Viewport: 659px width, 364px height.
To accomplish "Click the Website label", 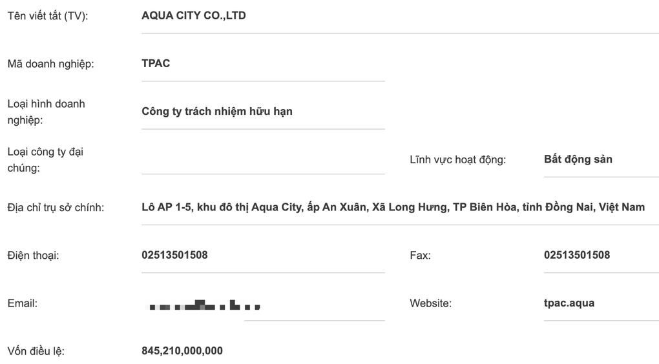I will tap(430, 303).
